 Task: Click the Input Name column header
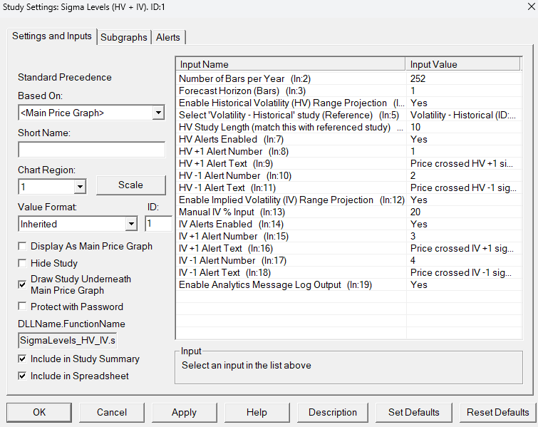click(x=291, y=64)
